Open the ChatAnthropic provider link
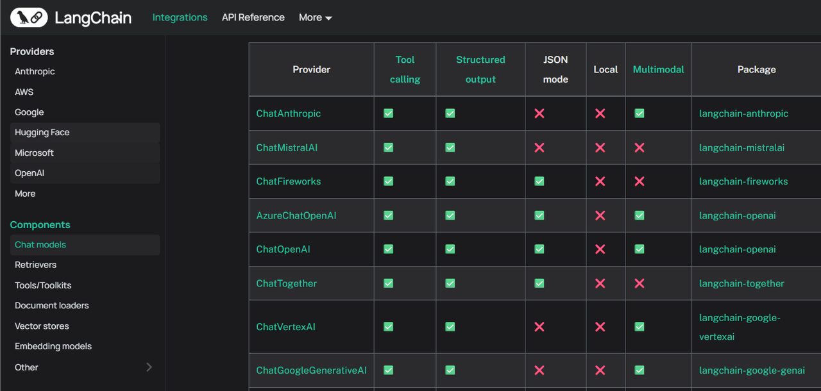The width and height of the screenshot is (821, 391). (x=289, y=113)
